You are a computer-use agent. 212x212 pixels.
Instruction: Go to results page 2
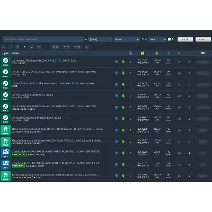pyautogui.click(x=17, y=47)
